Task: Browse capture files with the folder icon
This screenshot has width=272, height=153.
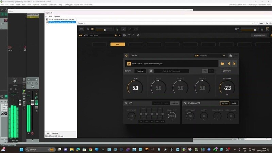Action: pyautogui.click(x=222, y=64)
